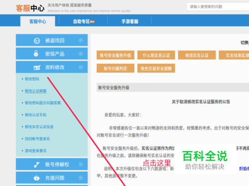Click the NEW badge beside 自助专区
Screen dimensions: 249x186
pos(92,21)
